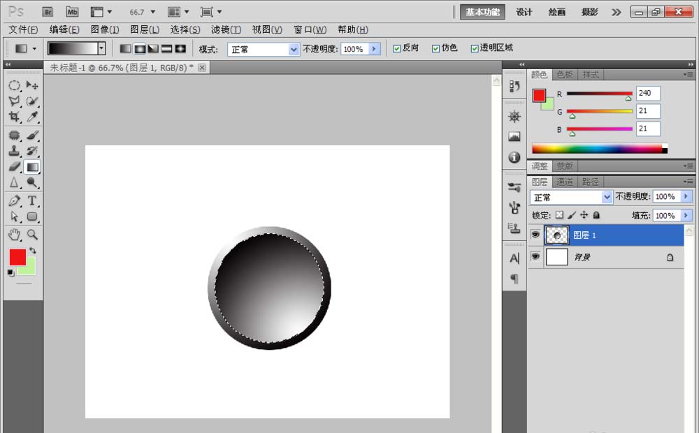Select the Gradient tool in the toolbox
699x433 pixels.
point(32,167)
